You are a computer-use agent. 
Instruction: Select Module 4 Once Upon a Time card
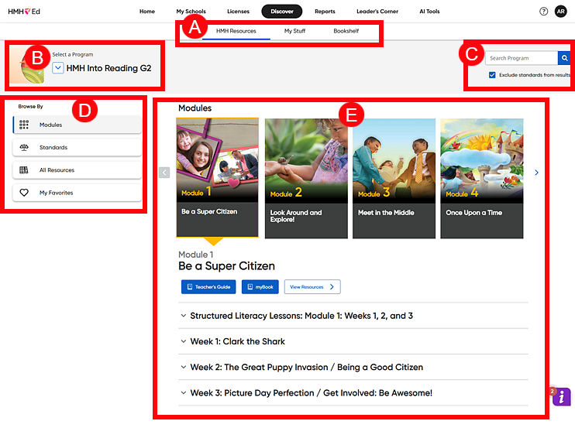(x=482, y=178)
